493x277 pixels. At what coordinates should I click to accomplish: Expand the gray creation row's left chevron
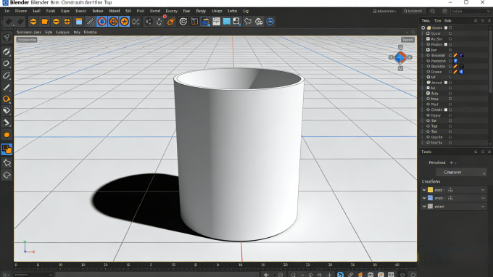(424, 207)
